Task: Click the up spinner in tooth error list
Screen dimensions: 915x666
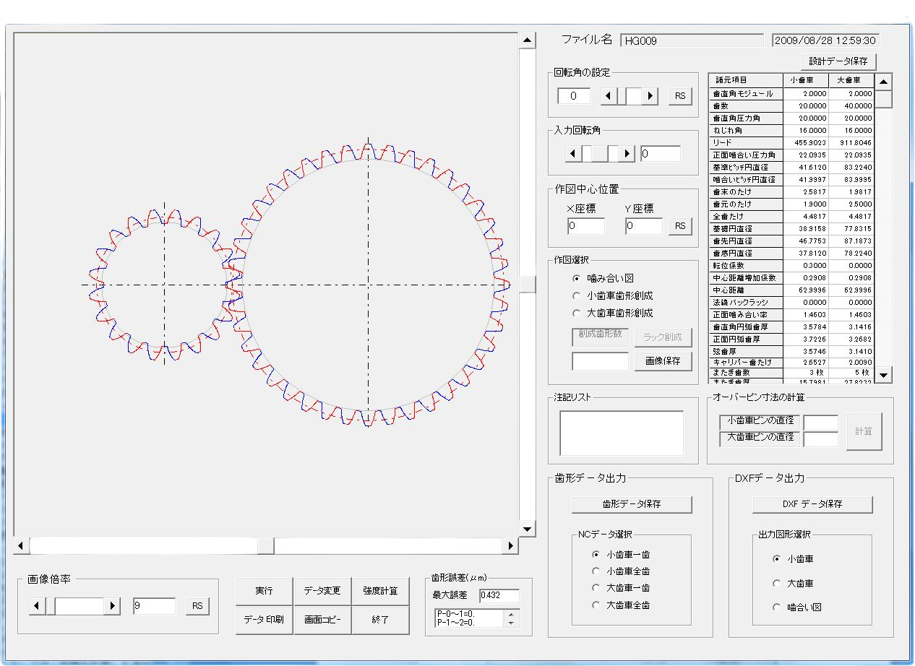Action: coord(512,614)
